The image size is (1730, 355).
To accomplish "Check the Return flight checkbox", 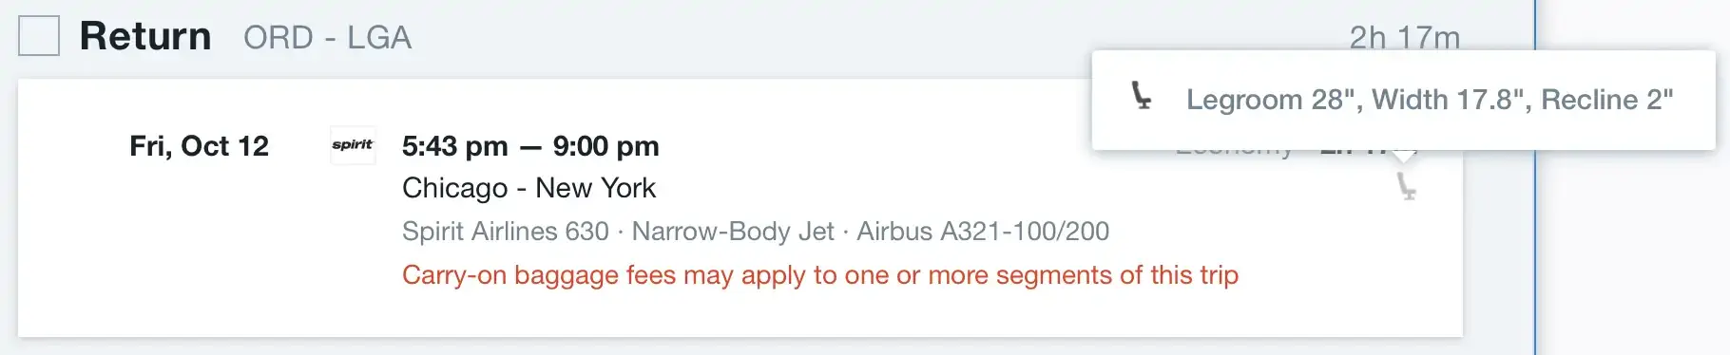I will pos(39,36).
